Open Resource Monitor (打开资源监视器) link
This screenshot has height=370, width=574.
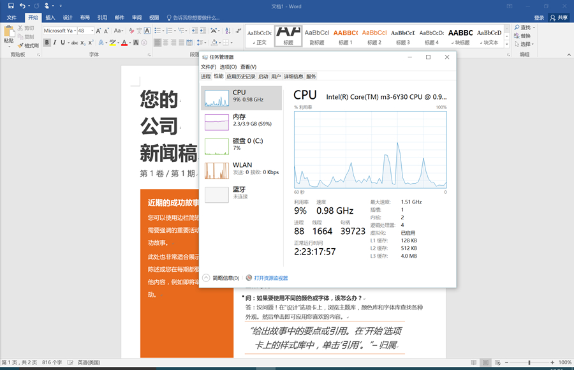tap(271, 278)
